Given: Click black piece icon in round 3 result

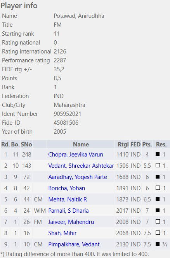Looking at the screenshot, I should pos(158,177).
